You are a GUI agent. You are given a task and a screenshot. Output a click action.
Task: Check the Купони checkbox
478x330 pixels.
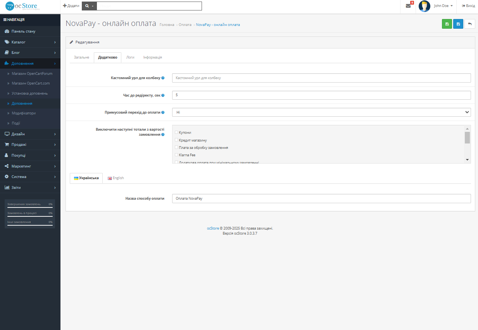[176, 132]
